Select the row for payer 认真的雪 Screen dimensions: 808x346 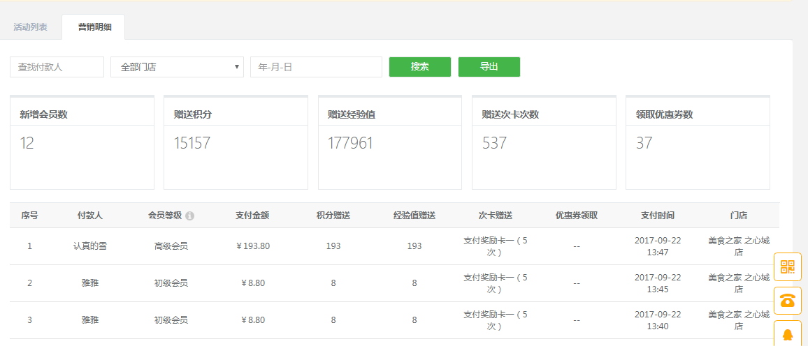pyautogui.click(x=394, y=246)
